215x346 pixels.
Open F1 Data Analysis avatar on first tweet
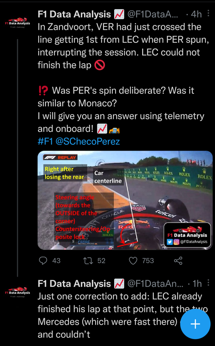pos(17,23)
